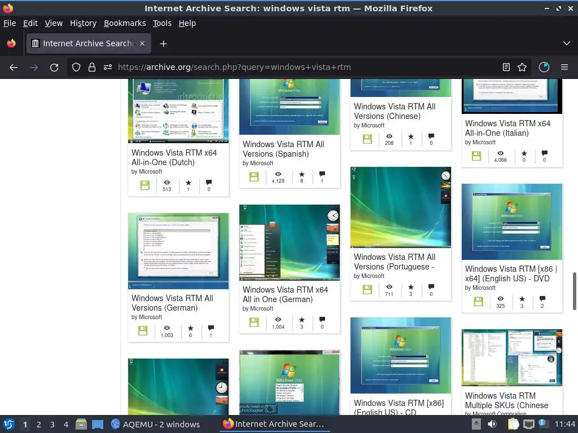Bookmark this page with the star icon
Viewport: 578px width, 433px height.
pyautogui.click(x=522, y=68)
